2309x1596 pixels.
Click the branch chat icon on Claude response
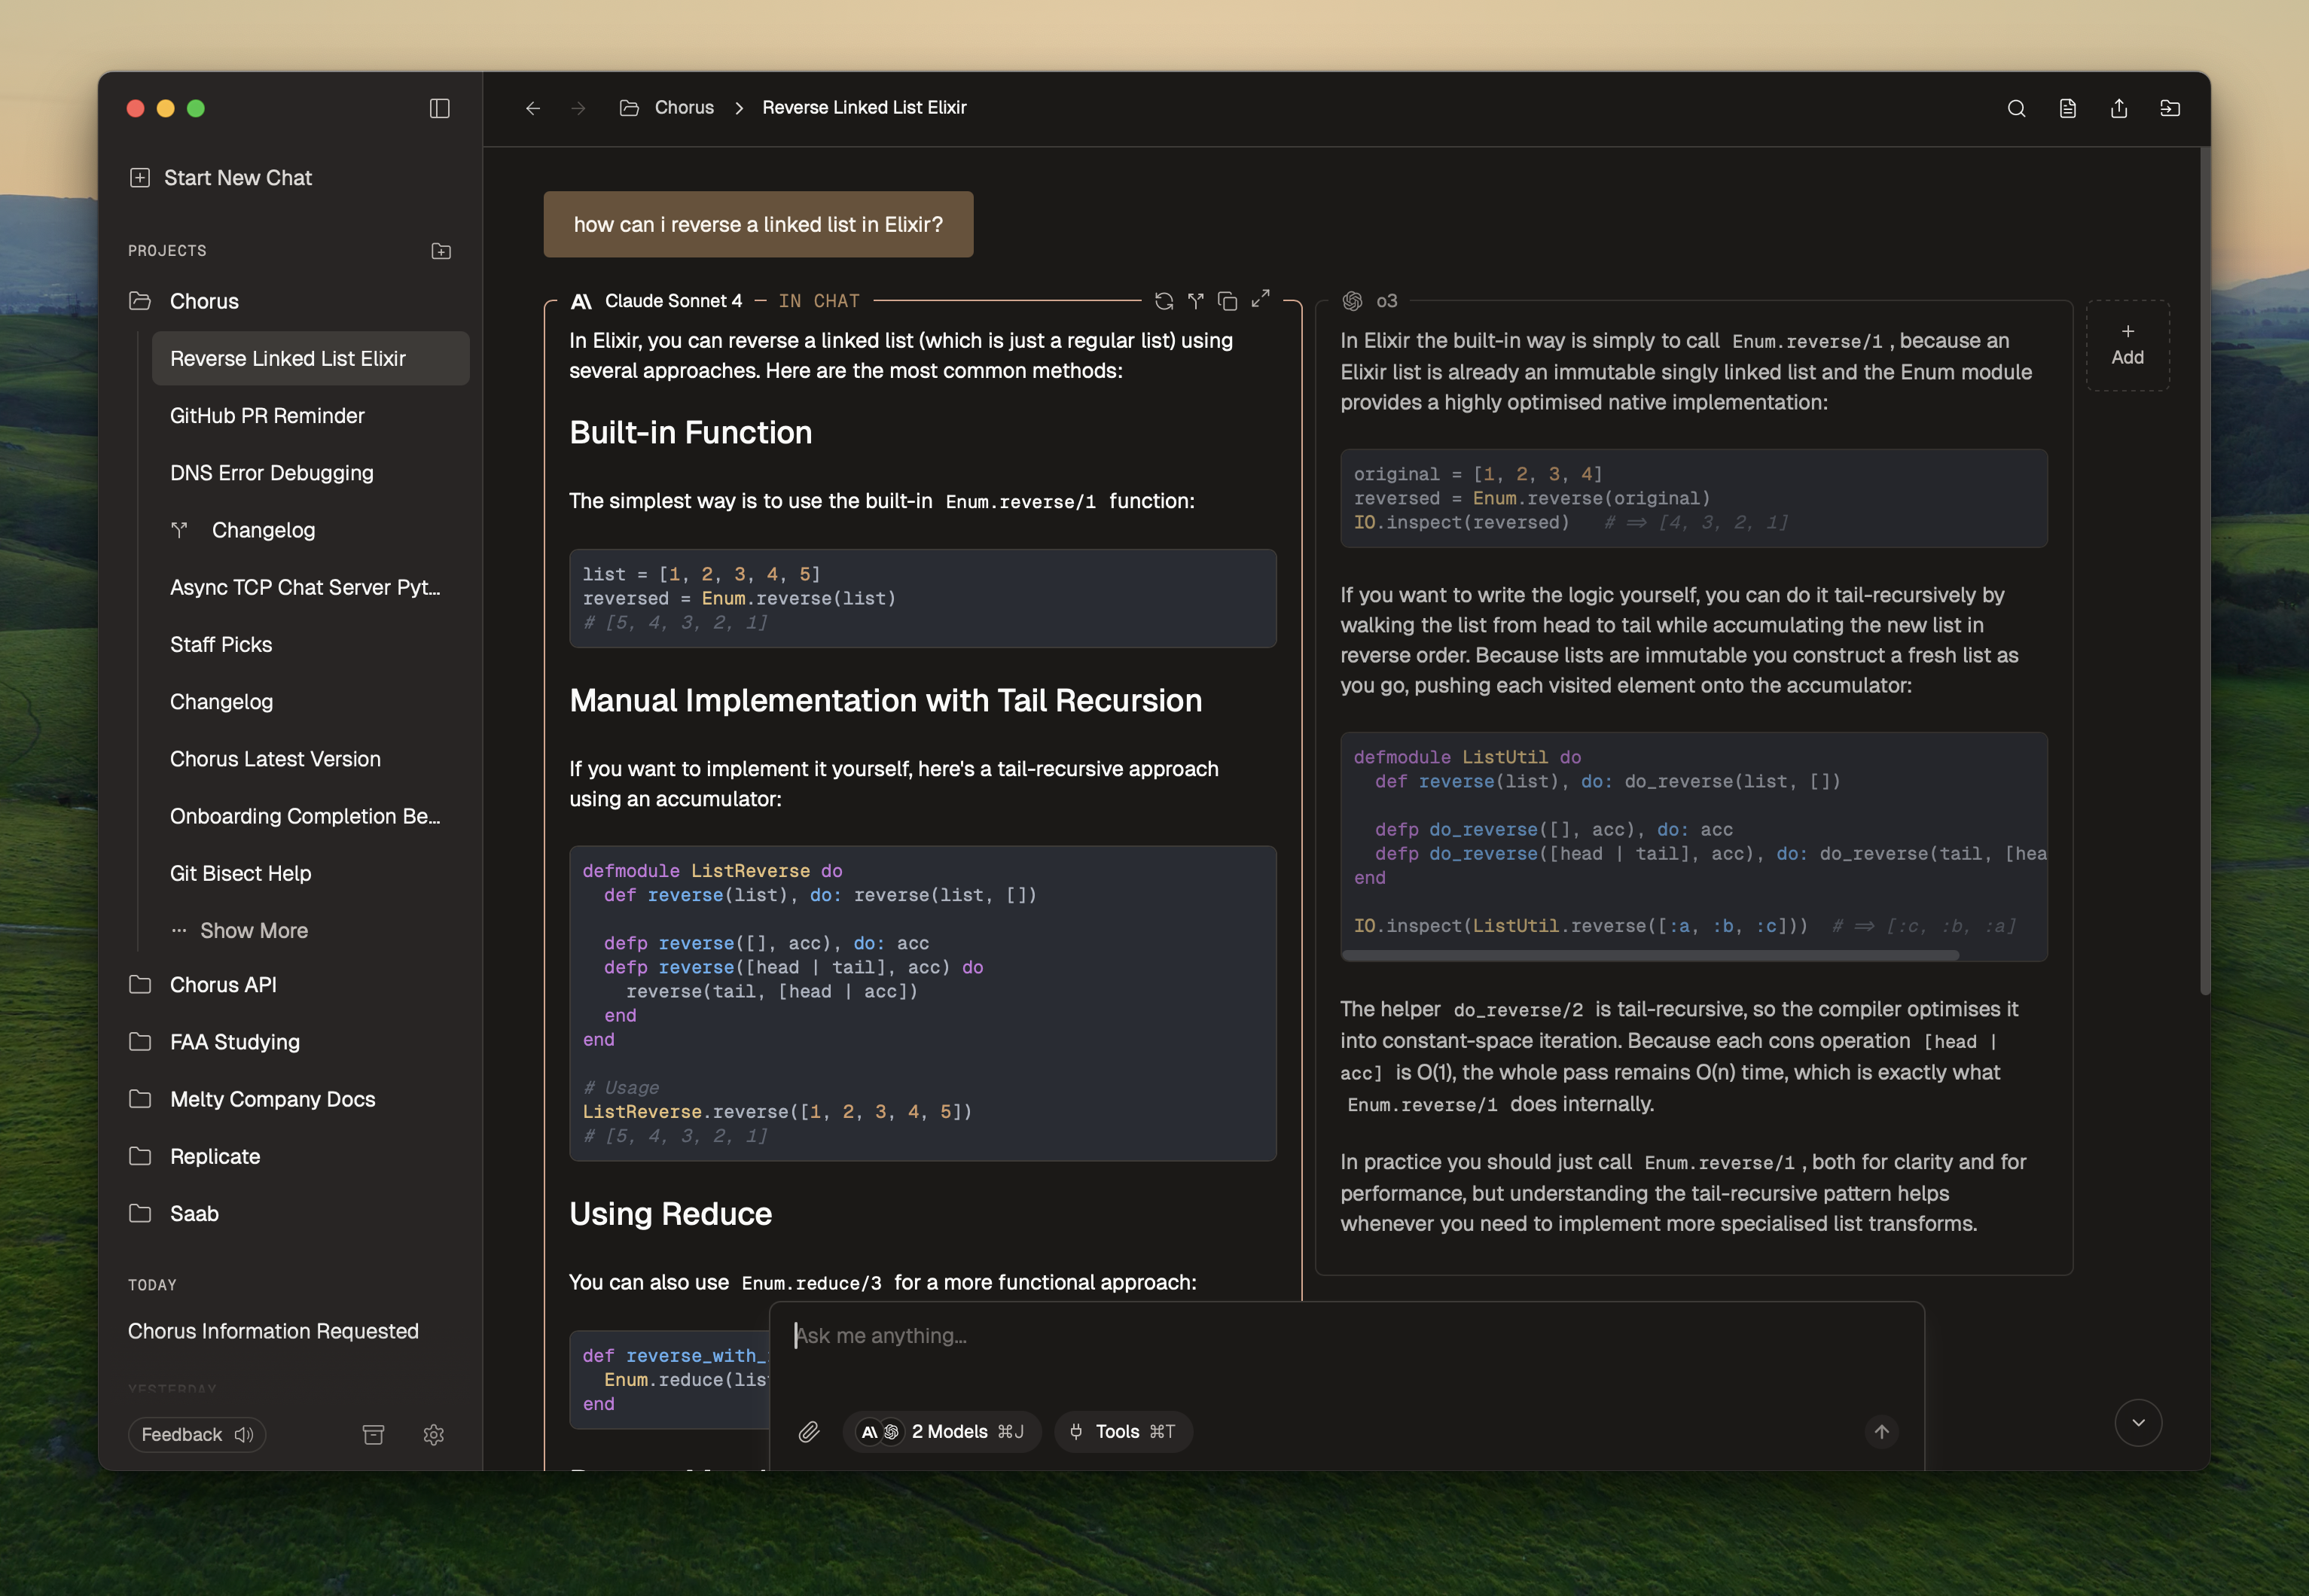tap(1195, 301)
